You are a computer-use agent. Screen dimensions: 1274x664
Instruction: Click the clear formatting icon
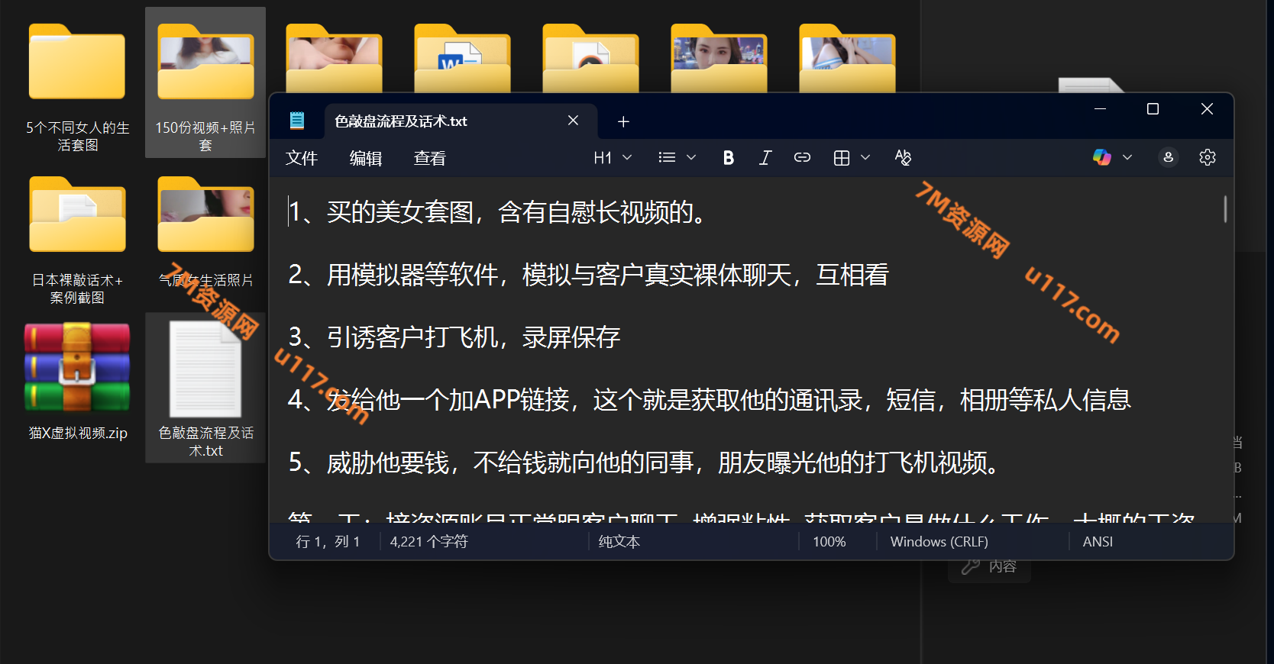tap(903, 158)
